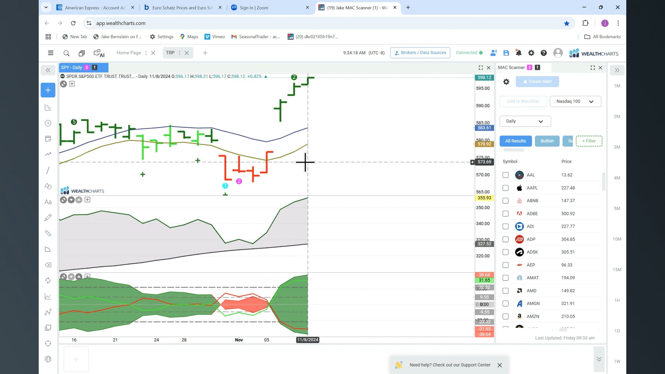Screen dimensions: 665x374
Task: Tick the ADI checkbox
Action: point(505,226)
